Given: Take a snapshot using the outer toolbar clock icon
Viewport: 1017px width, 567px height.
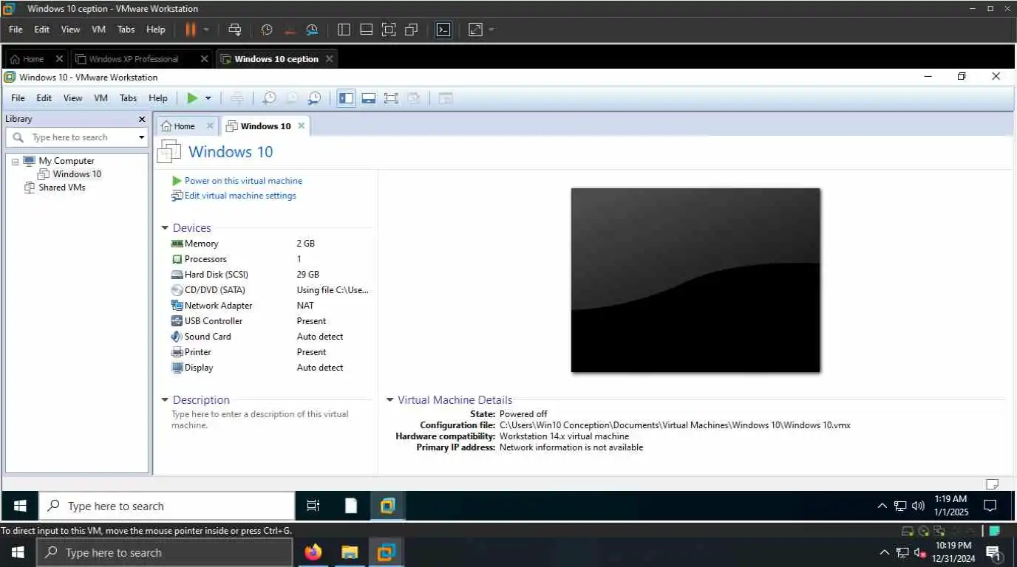Looking at the screenshot, I should point(267,30).
